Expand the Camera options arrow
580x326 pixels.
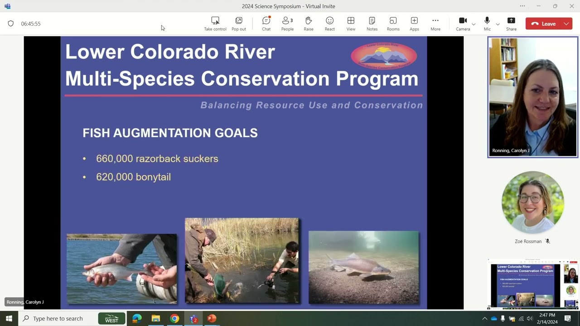(474, 24)
